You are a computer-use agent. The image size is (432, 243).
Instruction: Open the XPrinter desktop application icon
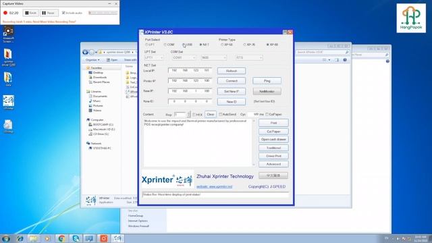pos(9,103)
